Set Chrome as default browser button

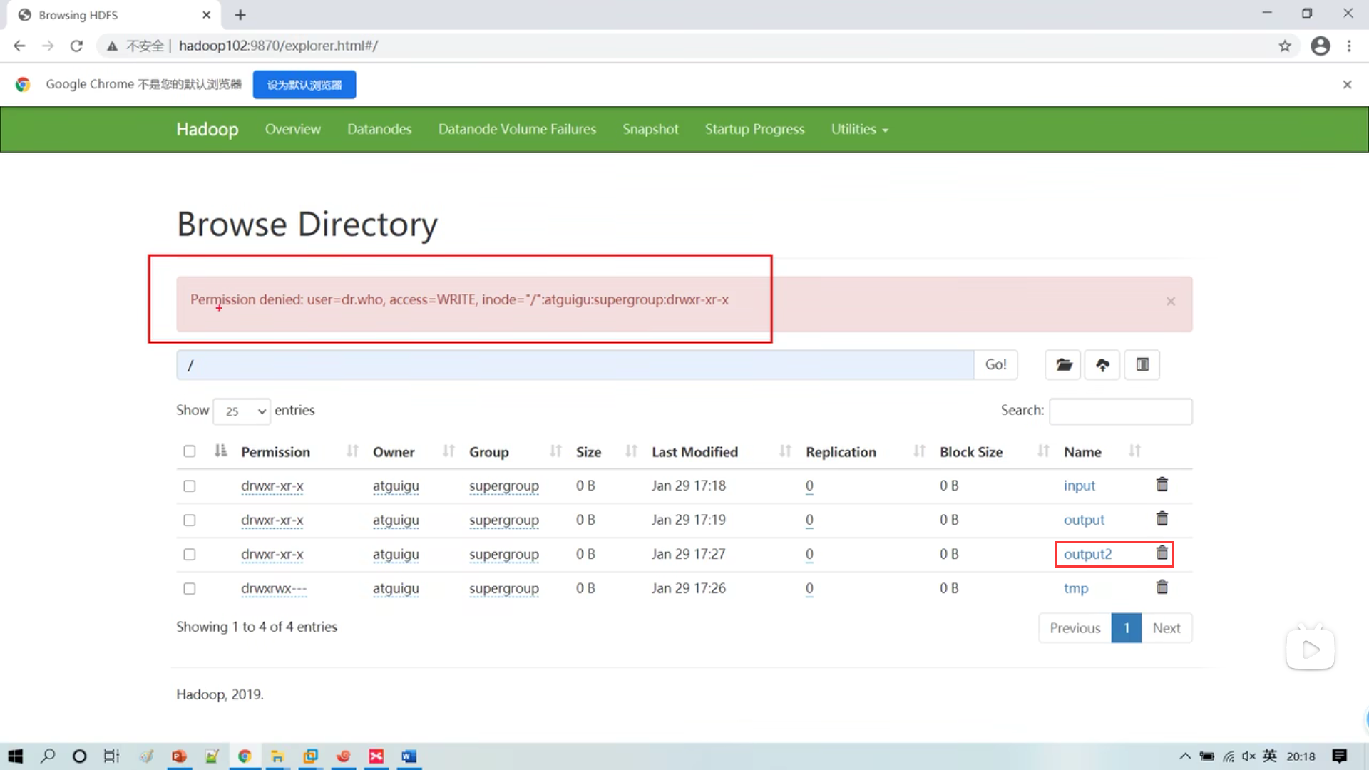304,85
